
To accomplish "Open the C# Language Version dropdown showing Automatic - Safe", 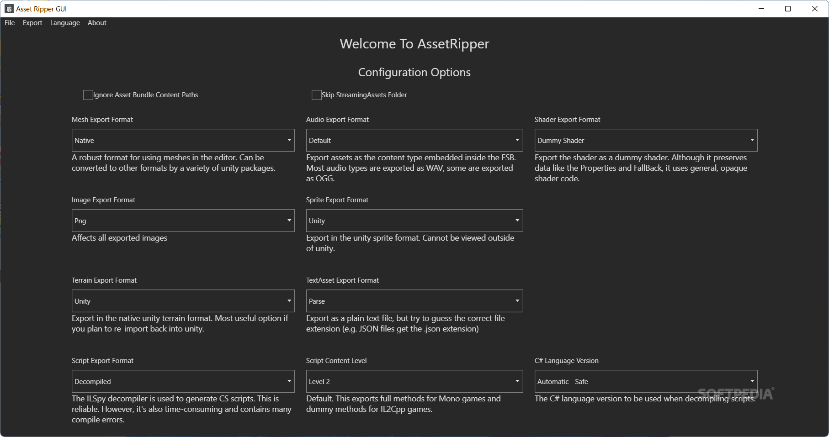I will 646,381.
